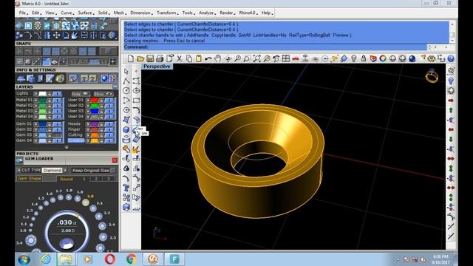Select the rectangle tool in side toolbar
473x266 pixels.
point(136,100)
